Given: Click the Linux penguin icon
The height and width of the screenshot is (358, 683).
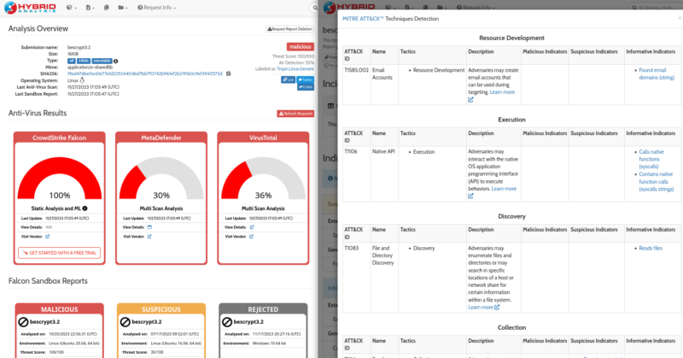Looking at the screenshot, I should (82, 80).
